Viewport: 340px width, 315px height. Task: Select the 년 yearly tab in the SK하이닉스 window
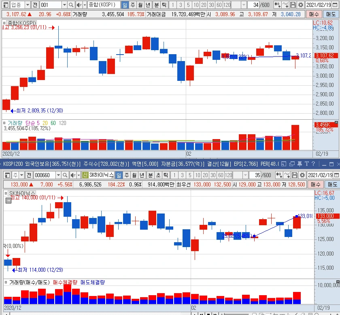coord(142,175)
